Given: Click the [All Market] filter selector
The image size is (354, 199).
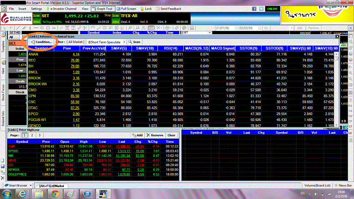Looking at the screenshot, I should (76, 42).
